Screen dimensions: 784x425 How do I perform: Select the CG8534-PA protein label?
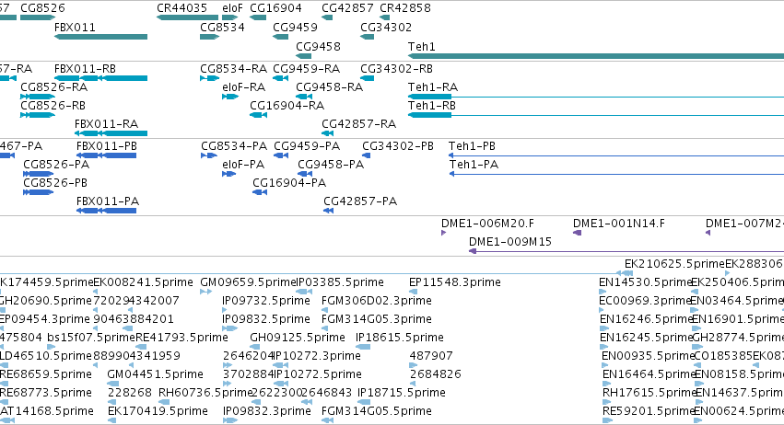pos(234,146)
